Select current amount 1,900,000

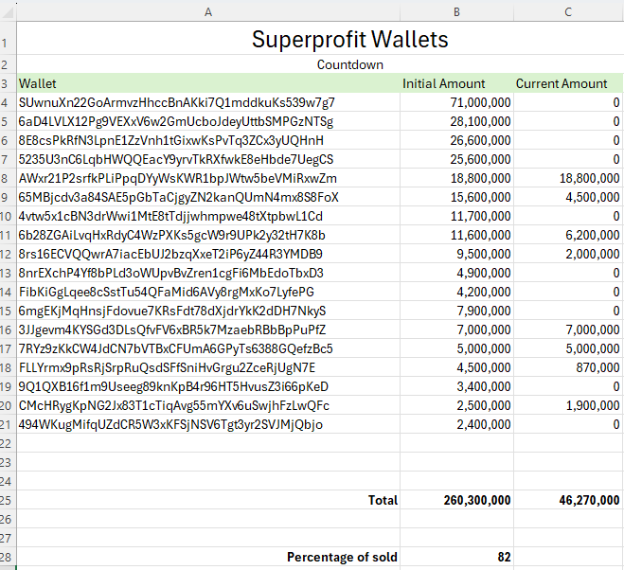(568, 405)
